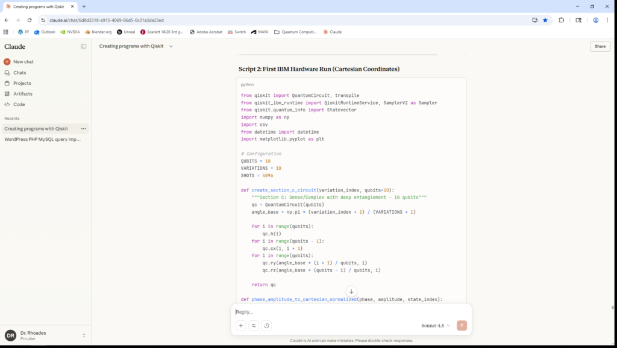Open the Projects section in the sidebar
This screenshot has height=348, width=617.
22,83
